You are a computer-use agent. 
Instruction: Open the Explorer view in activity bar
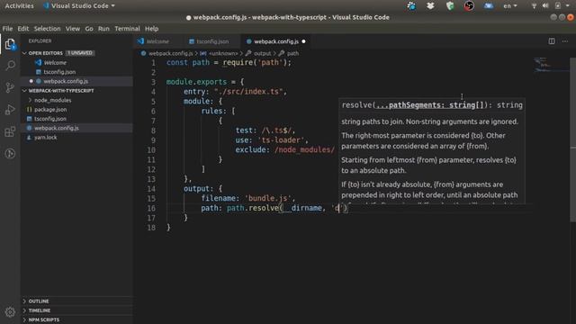[10, 44]
